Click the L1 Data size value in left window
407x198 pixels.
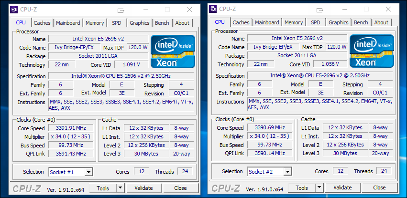click(146, 128)
